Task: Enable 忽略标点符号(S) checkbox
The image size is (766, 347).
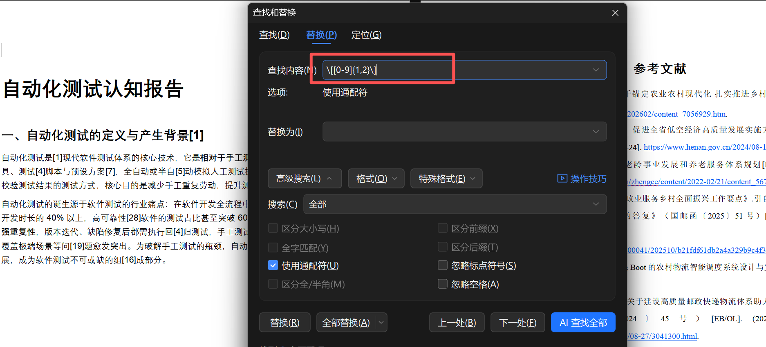Action: pos(443,265)
